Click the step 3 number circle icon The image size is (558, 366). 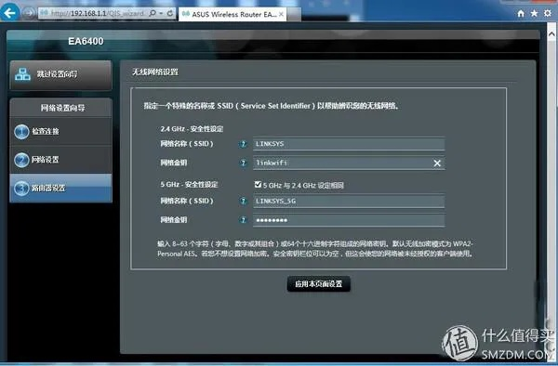tap(21, 189)
